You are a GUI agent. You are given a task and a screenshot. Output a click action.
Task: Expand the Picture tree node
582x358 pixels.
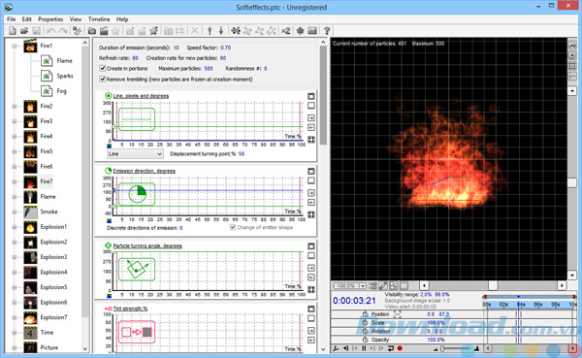pos(15,348)
